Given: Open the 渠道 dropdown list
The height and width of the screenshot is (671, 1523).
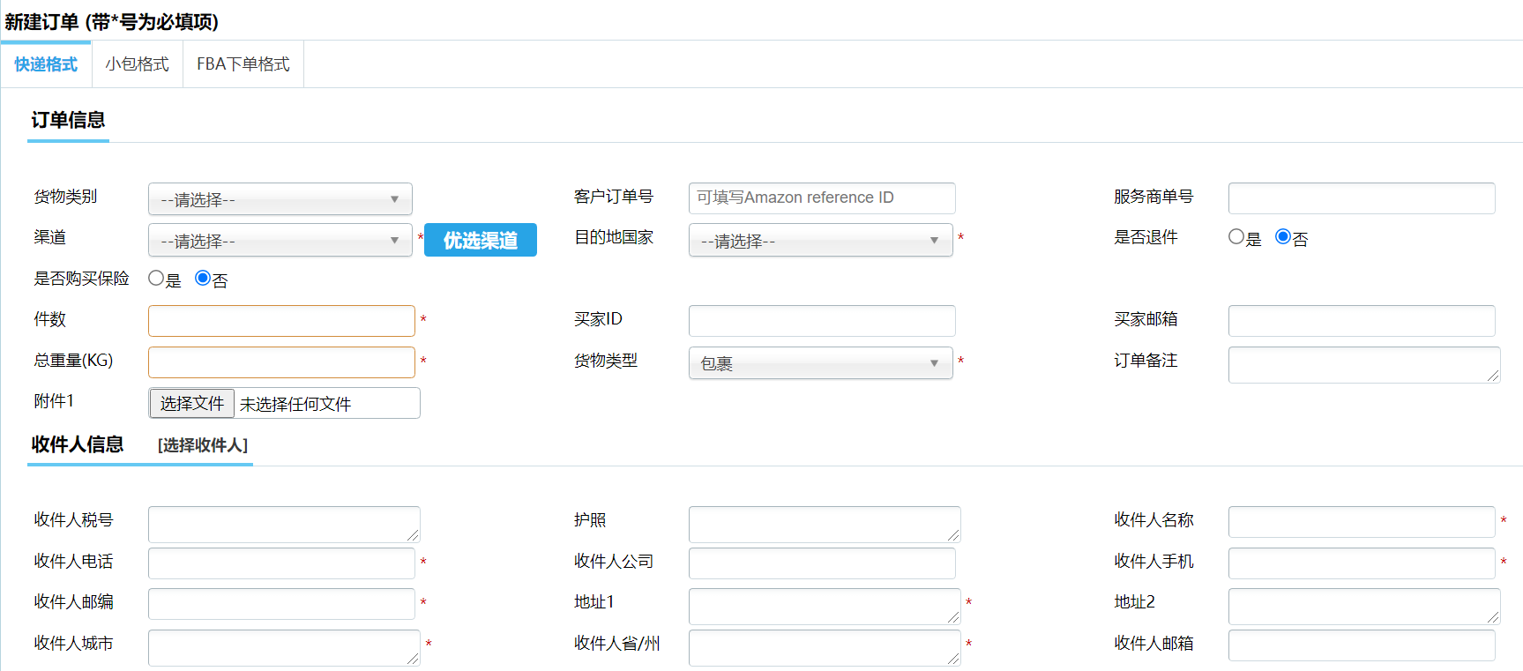Looking at the screenshot, I should coord(280,241).
